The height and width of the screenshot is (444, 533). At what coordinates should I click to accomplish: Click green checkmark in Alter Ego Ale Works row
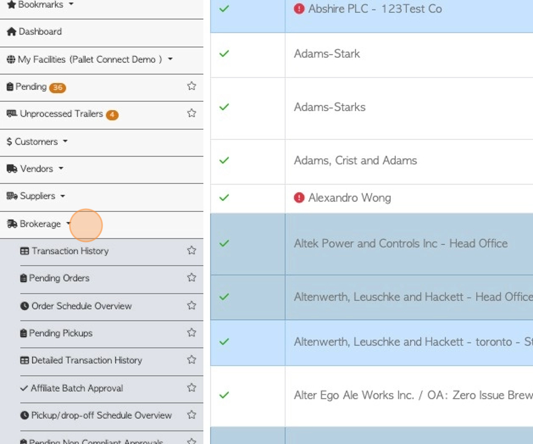[224, 394]
